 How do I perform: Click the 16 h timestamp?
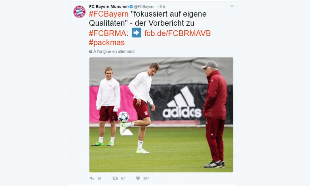point(161,7)
